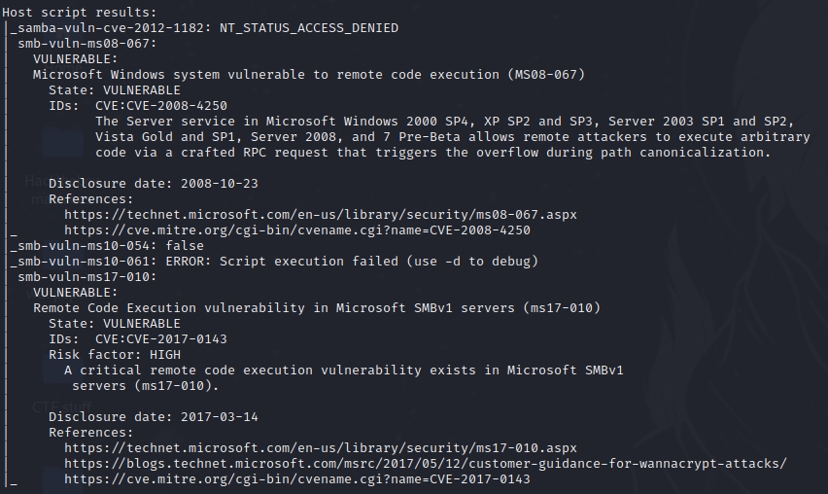Click the smb-vuln-ms10-061 ERROR line
The height and width of the screenshot is (494, 828).
(272, 262)
